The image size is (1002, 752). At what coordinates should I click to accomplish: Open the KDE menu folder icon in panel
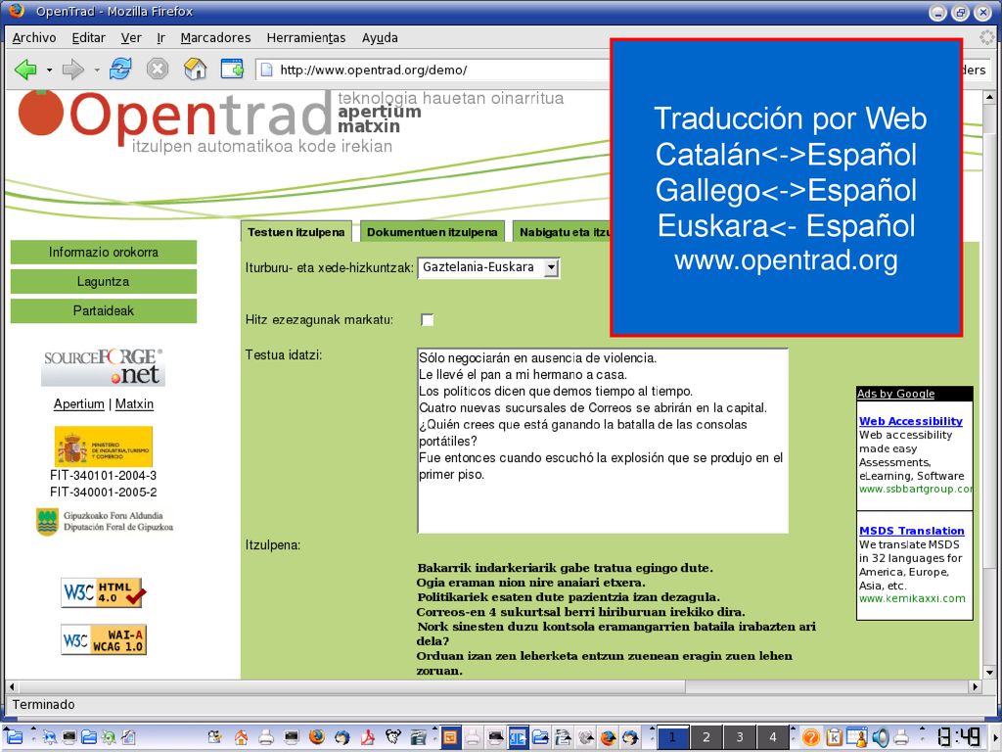[14, 737]
